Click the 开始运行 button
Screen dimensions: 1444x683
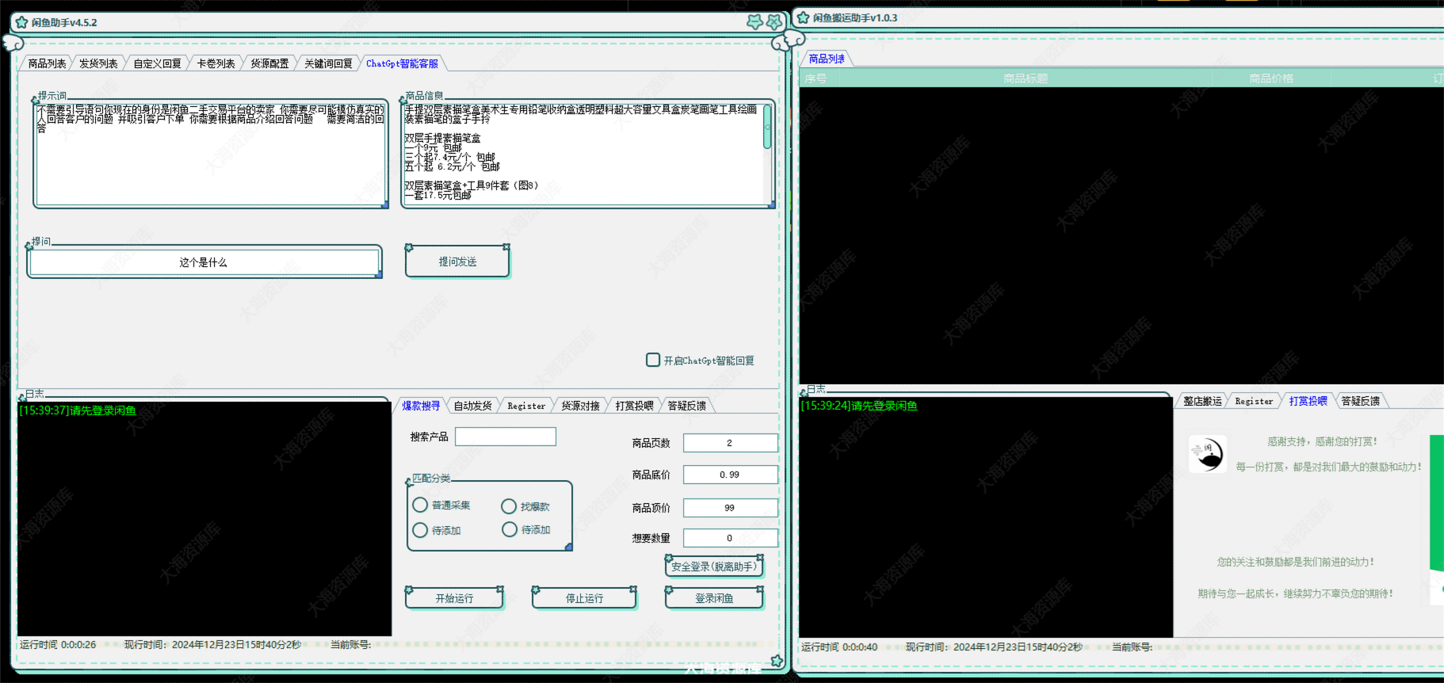pos(454,598)
